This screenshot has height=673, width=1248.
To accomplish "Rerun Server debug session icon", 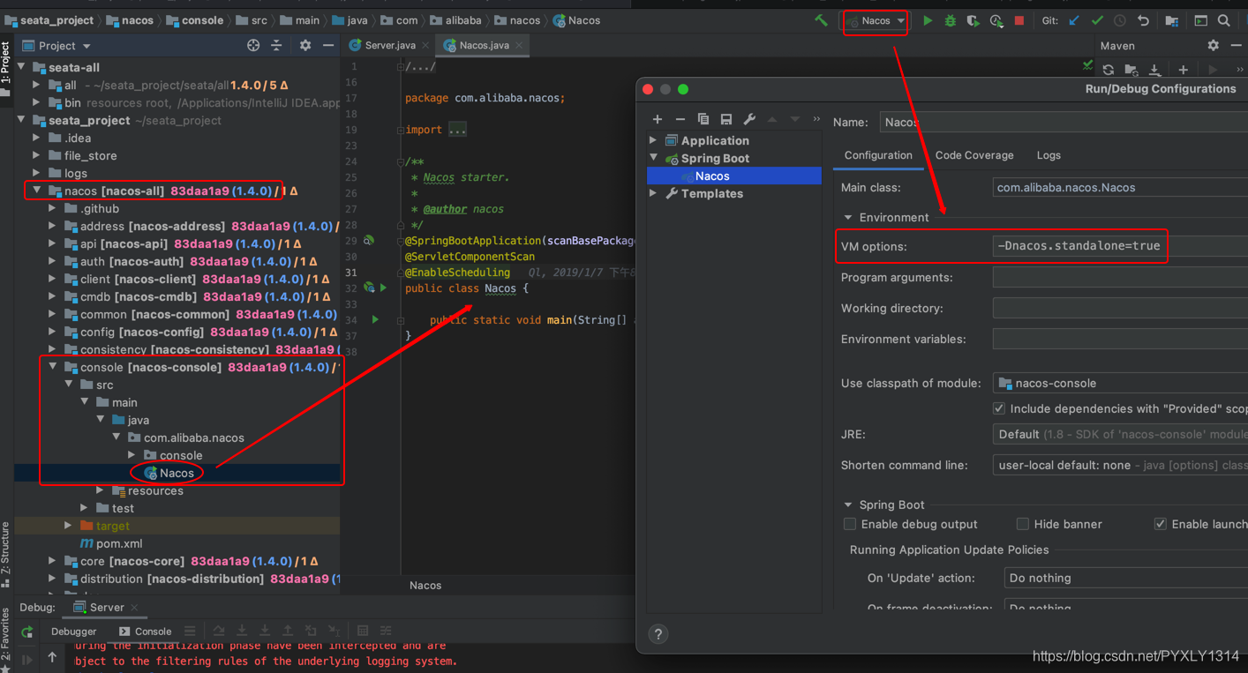I will coord(27,632).
